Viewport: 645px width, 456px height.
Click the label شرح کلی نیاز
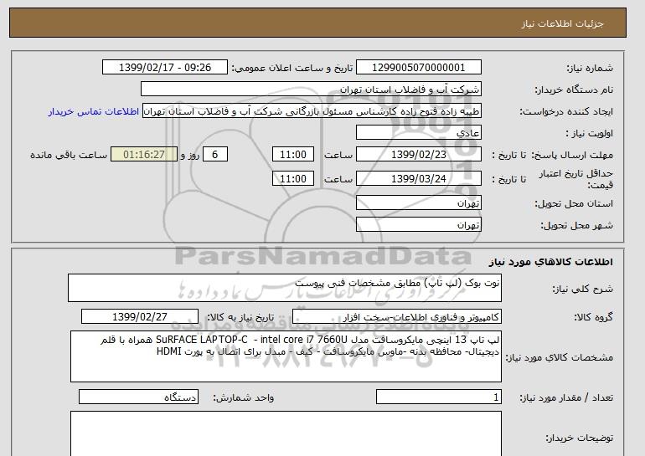[582, 289]
